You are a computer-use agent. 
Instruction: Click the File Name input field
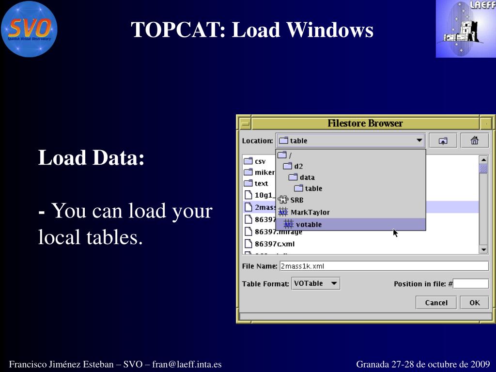(x=384, y=266)
